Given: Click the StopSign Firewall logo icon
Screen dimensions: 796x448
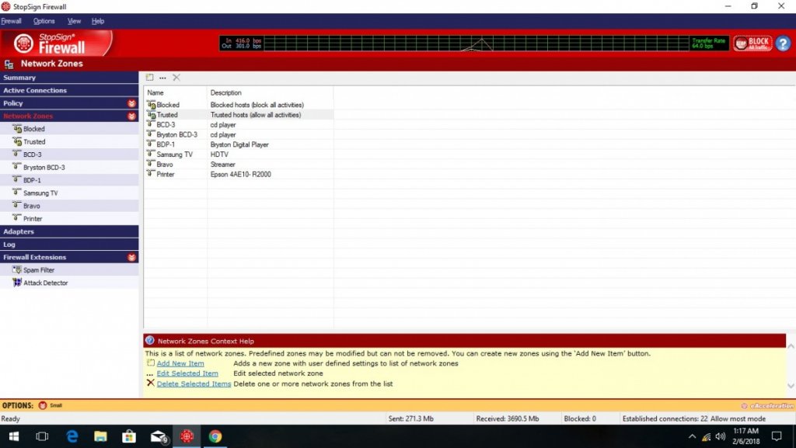Looking at the screenshot, I should pyautogui.click(x=23, y=43).
